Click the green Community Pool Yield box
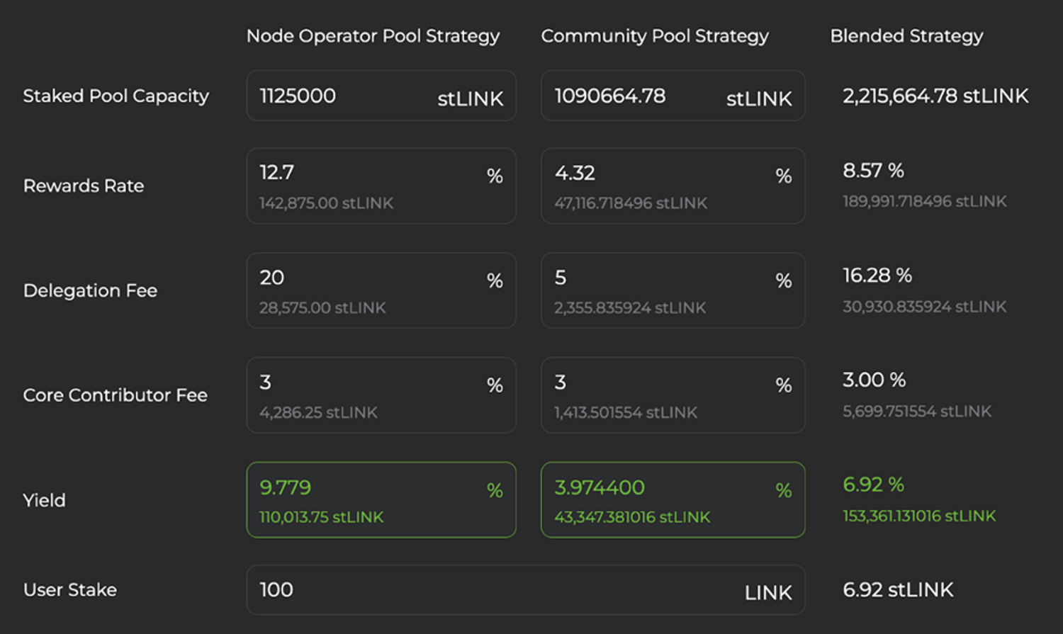The width and height of the screenshot is (1063, 634). 673,499
